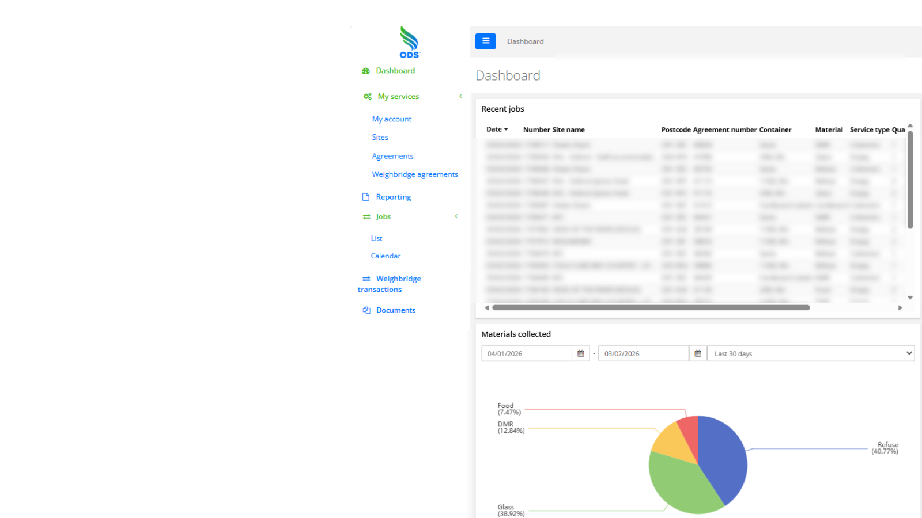Image resolution: width=922 pixels, height=518 pixels.
Task: Click the Reporting file icon
Action: pos(366,197)
